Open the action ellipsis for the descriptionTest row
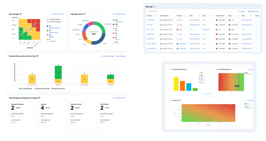Viewport: 266px width, 141px height. [x=256, y=49]
